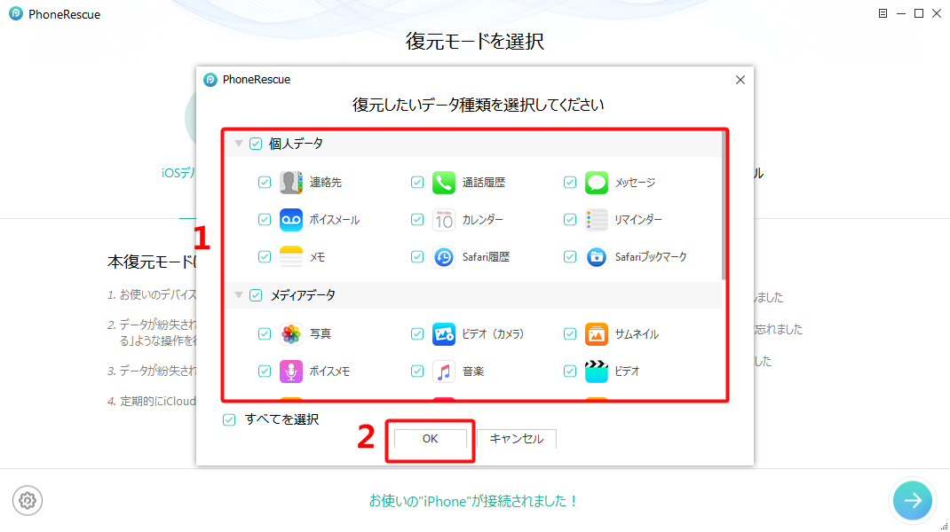Click the Notes (メモ) icon

[x=291, y=257]
